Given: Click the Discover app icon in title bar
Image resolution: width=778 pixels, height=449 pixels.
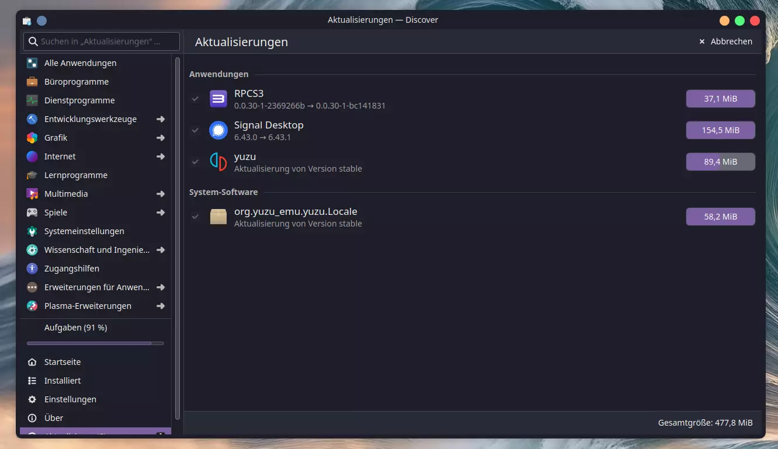Looking at the screenshot, I should [x=27, y=20].
